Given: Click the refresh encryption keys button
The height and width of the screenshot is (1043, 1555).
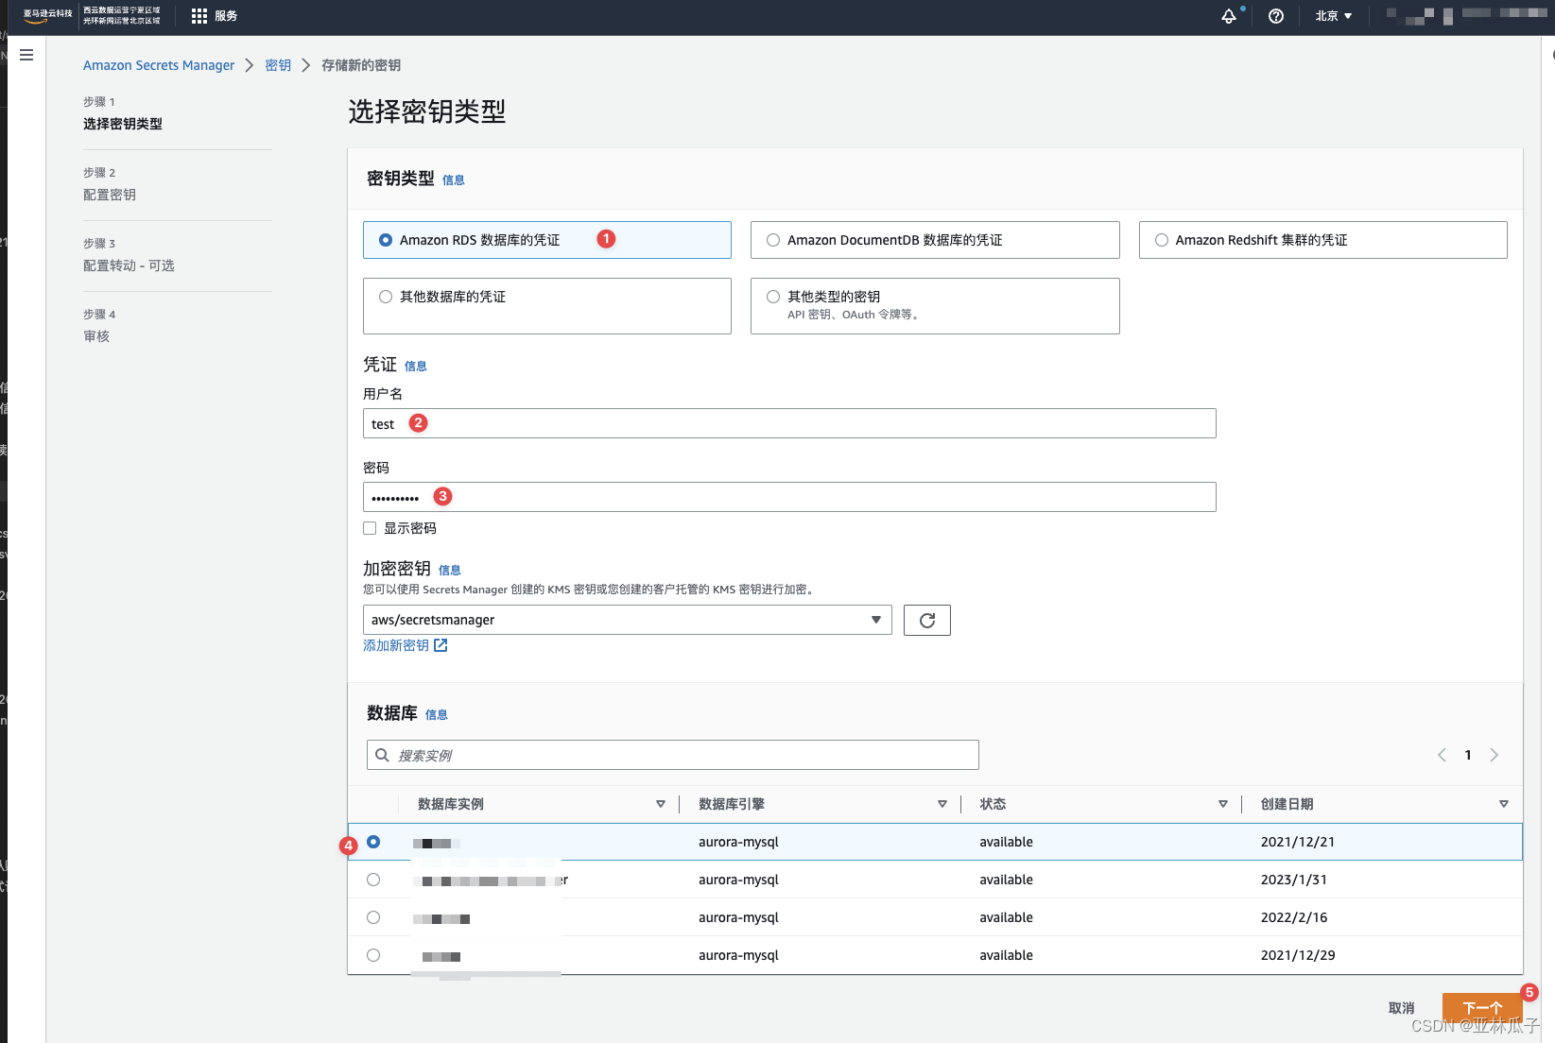Looking at the screenshot, I should click(x=926, y=620).
